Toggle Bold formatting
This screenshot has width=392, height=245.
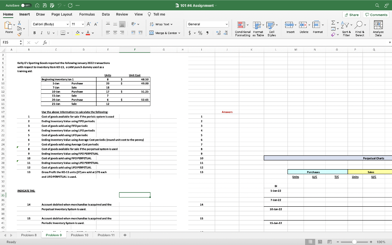[34, 33]
